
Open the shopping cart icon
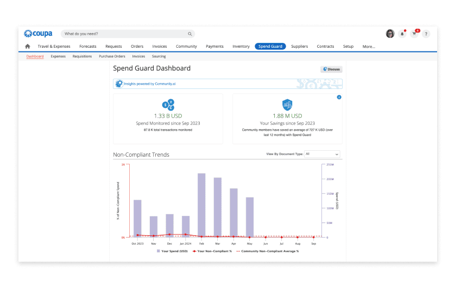[x=414, y=34]
